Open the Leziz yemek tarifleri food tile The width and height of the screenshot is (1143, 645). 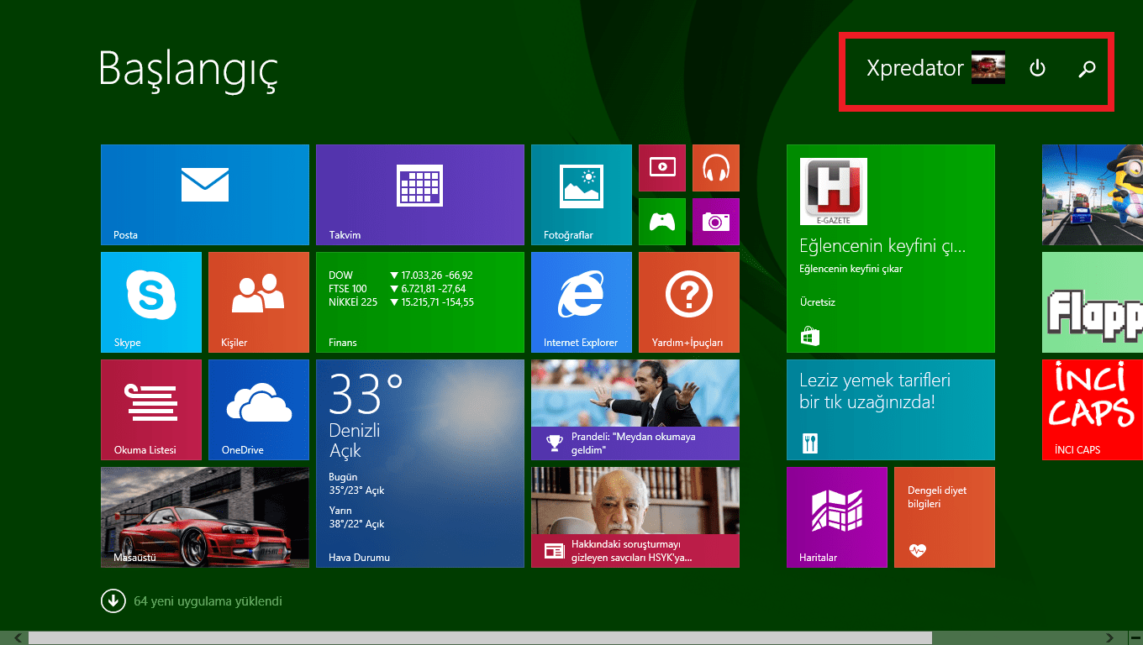(x=891, y=410)
